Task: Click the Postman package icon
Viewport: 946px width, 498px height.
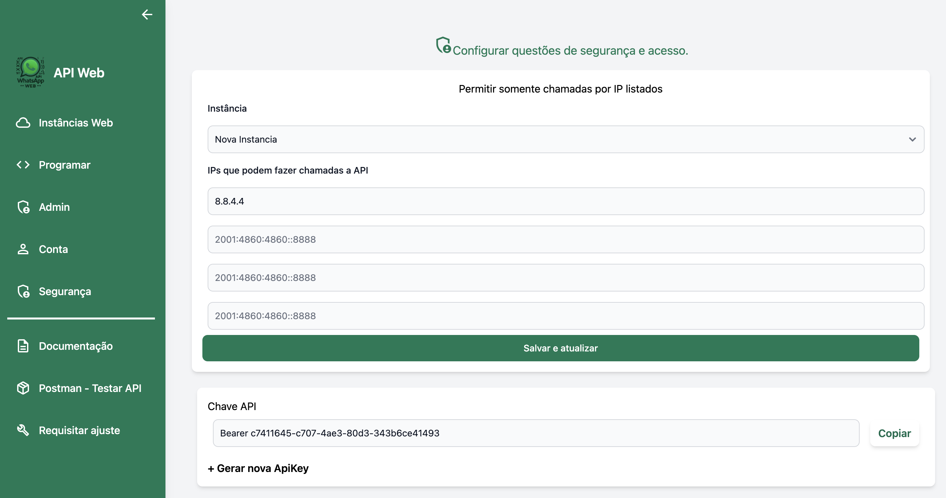Action: coord(23,388)
